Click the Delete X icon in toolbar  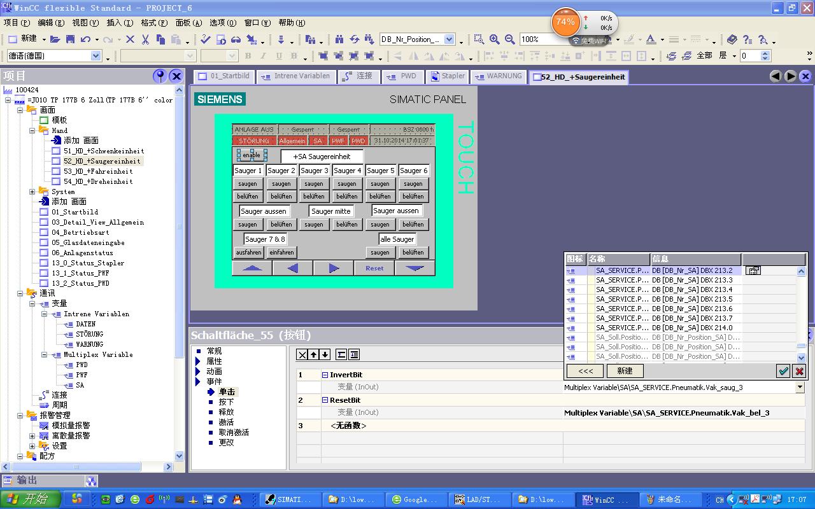coord(130,39)
